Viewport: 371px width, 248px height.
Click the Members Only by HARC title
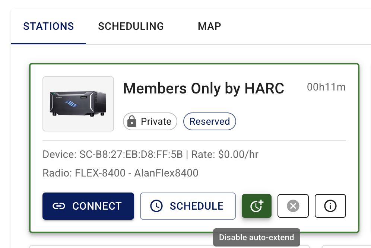[x=203, y=89]
